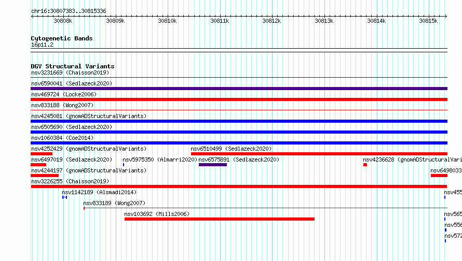
Task: Select the nsv833188 thin red line
Action: click(239, 110)
